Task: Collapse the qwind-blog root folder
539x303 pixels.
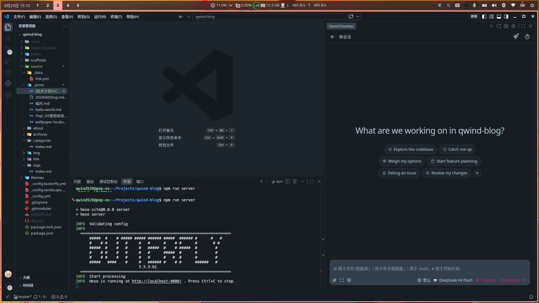Action: 20,35
